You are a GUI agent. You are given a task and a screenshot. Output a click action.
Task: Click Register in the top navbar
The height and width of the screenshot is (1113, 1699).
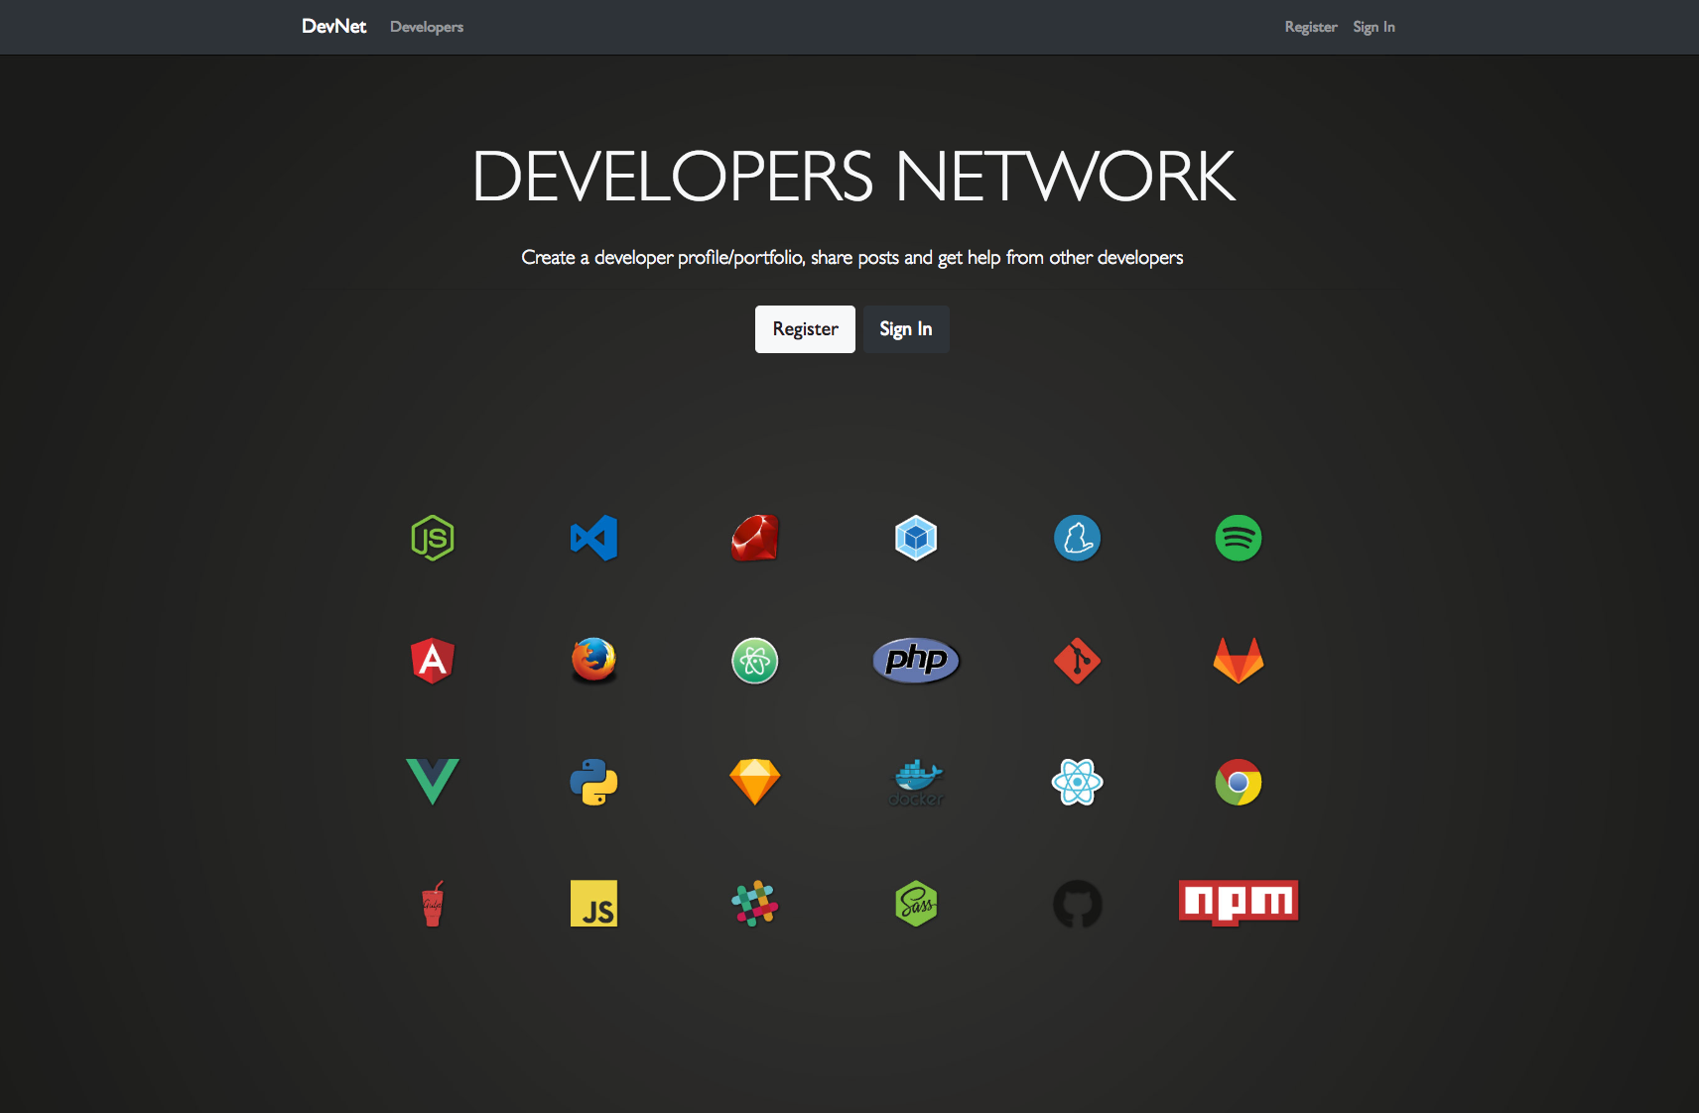[1311, 27]
